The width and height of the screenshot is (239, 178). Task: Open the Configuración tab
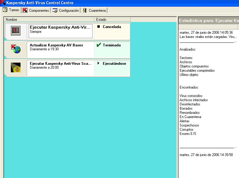coord(66,11)
